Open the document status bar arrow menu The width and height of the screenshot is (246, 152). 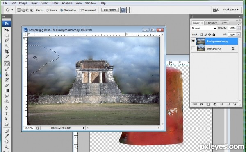pos(84,128)
